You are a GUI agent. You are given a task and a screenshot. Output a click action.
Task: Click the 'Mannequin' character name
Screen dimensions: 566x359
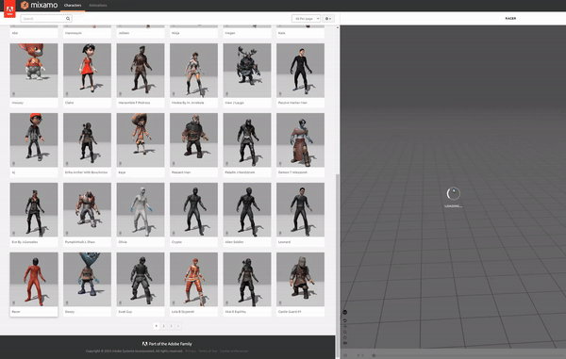[74, 33]
